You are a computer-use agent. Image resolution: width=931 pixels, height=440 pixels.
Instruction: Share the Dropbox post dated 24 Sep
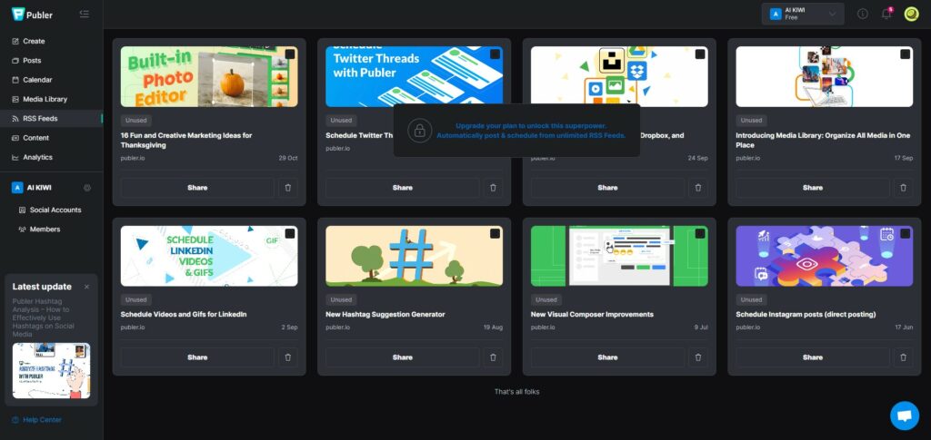(607, 188)
